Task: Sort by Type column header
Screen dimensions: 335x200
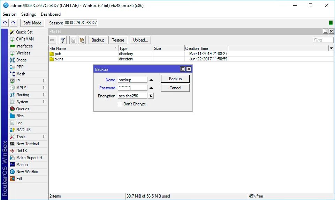Action: click(136, 49)
